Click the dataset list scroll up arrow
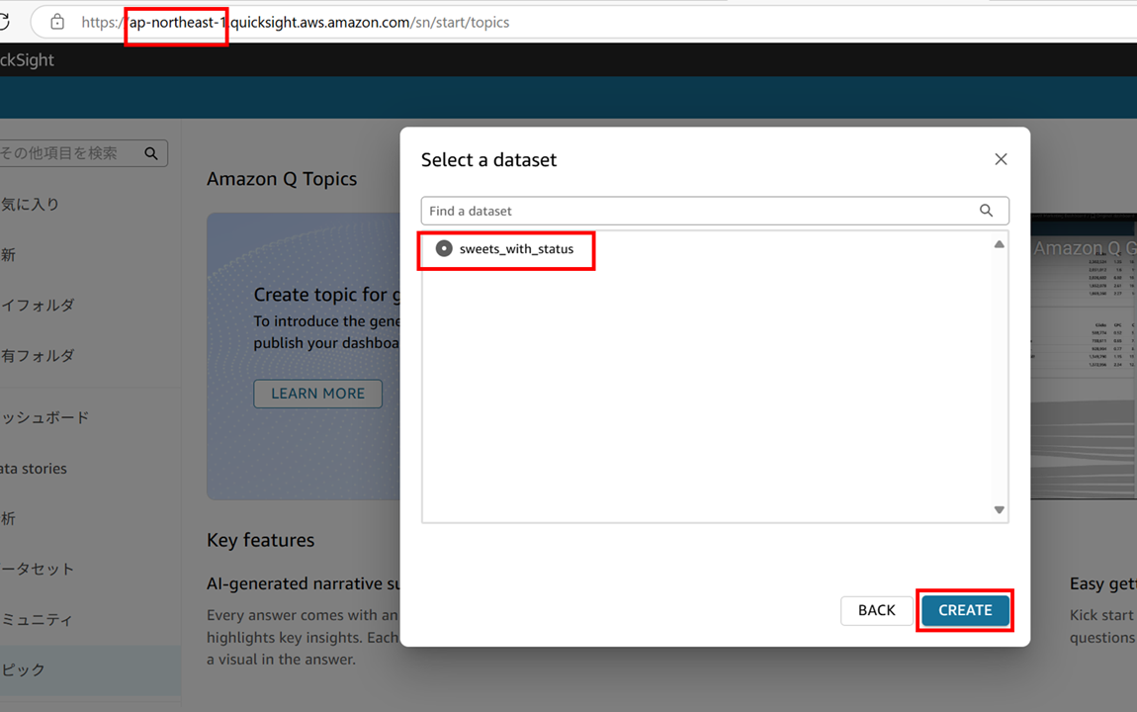 coord(1000,244)
